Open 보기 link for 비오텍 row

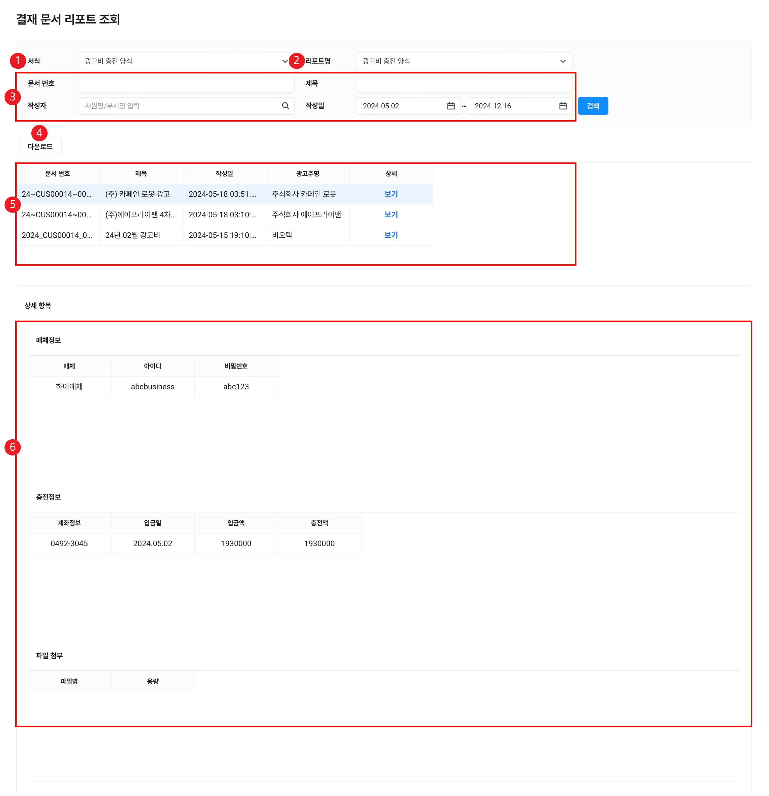point(391,235)
